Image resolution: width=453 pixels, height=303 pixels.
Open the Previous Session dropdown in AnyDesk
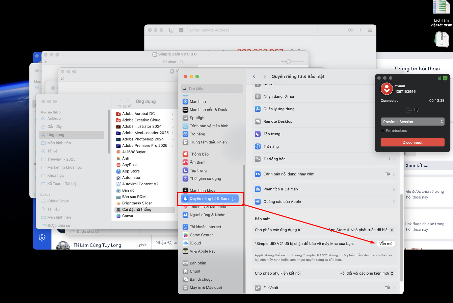412,122
